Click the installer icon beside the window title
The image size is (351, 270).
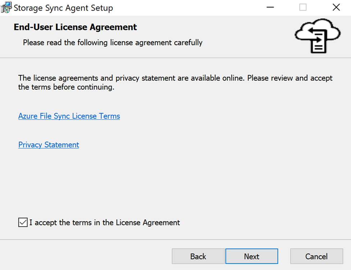[6, 7]
